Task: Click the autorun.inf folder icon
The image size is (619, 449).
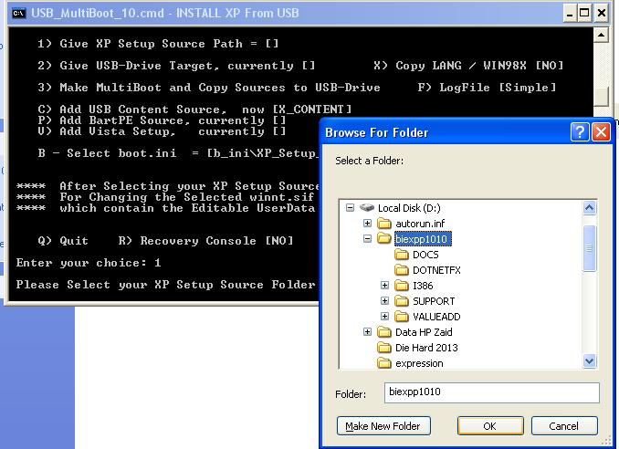Action: click(384, 224)
